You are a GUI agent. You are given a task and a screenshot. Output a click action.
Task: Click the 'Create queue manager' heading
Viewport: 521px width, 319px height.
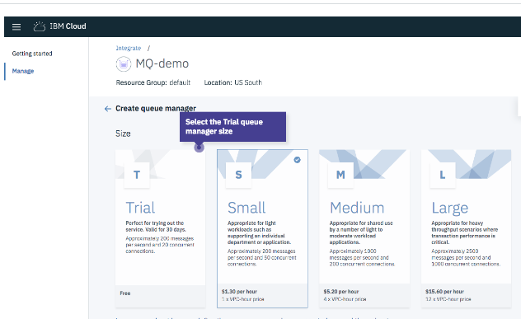(156, 109)
